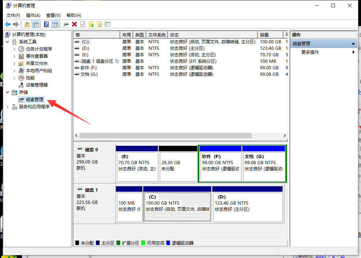Click the properties checkmark page icon
The image size is (361, 258).
83,24
